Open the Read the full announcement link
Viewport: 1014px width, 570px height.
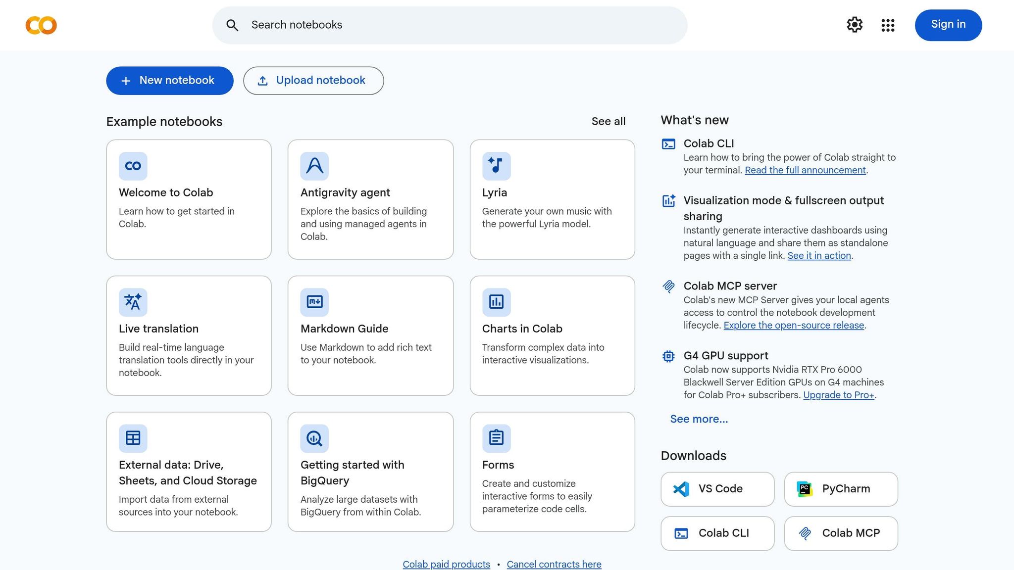(805, 170)
